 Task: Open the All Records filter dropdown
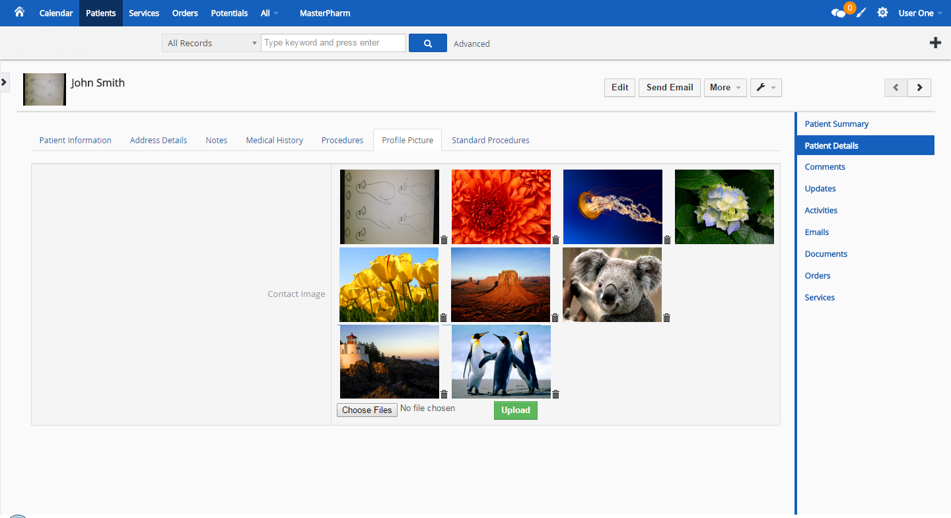coord(211,43)
